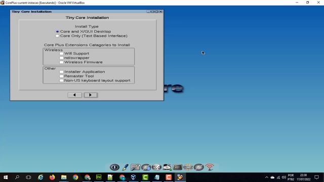Check Non-US keyboard layout support
This screenshot has width=324, height=182.
(61, 80)
